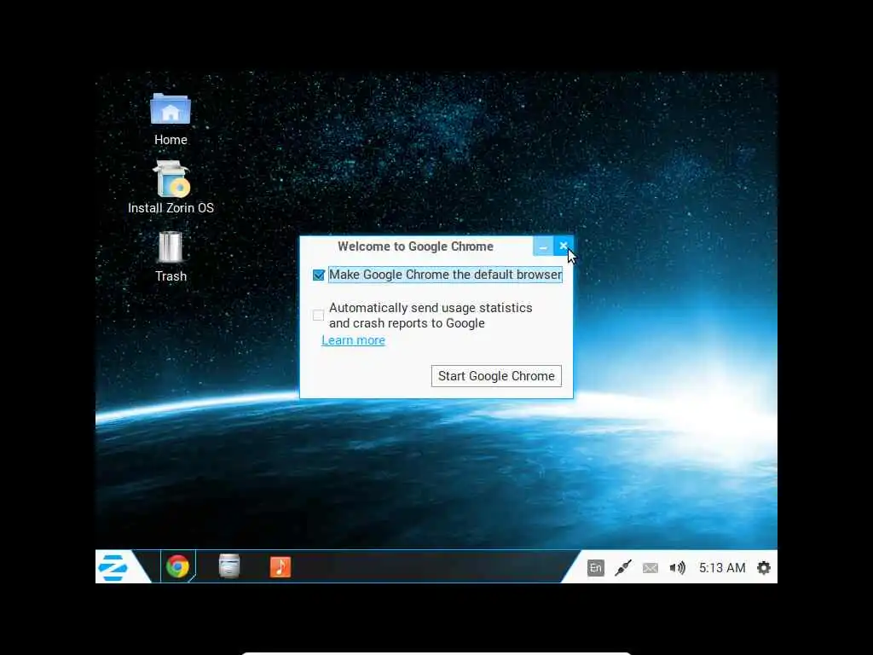Open the file manager taskbar icon
The width and height of the screenshot is (873, 655).
pos(229,567)
